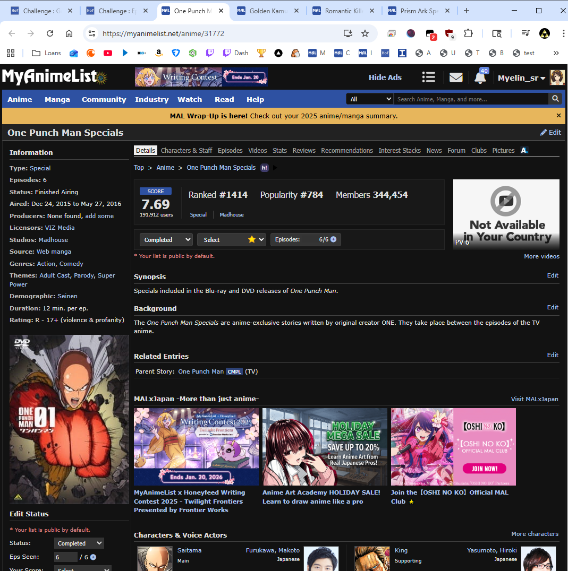The image size is (568, 571).
Task: Click the h! badge in the breadcrumb
Action: 264,168
